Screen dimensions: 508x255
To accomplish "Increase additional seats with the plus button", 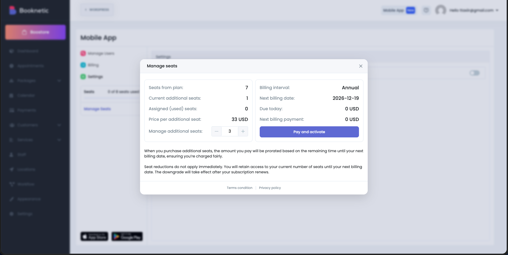I will (x=243, y=131).
